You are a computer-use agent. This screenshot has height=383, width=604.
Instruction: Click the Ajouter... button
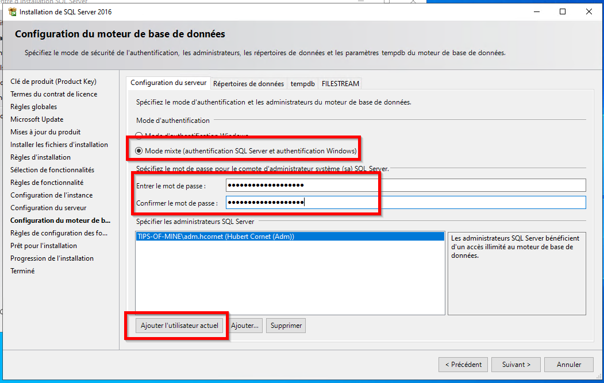click(245, 326)
